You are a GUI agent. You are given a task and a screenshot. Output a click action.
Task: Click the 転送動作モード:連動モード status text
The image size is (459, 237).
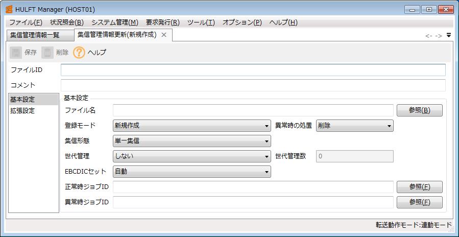414,225
